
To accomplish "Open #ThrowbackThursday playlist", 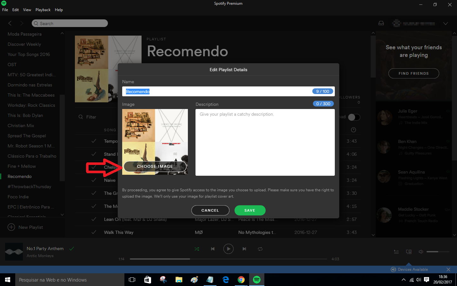I will pyautogui.click(x=29, y=187).
